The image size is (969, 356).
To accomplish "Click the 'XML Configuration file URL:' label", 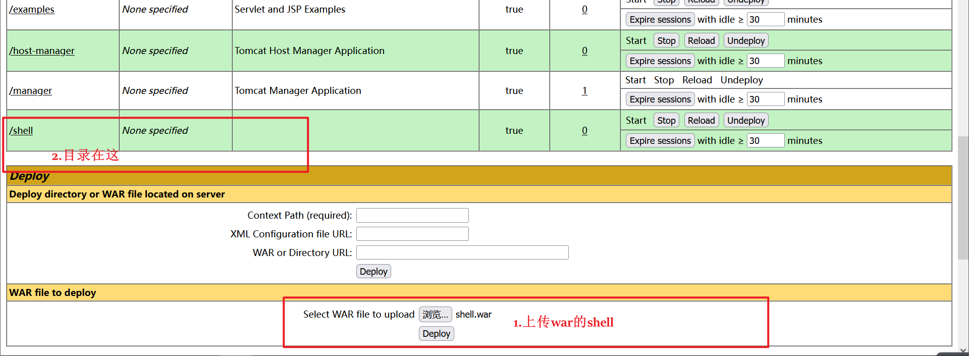I will tap(291, 234).
